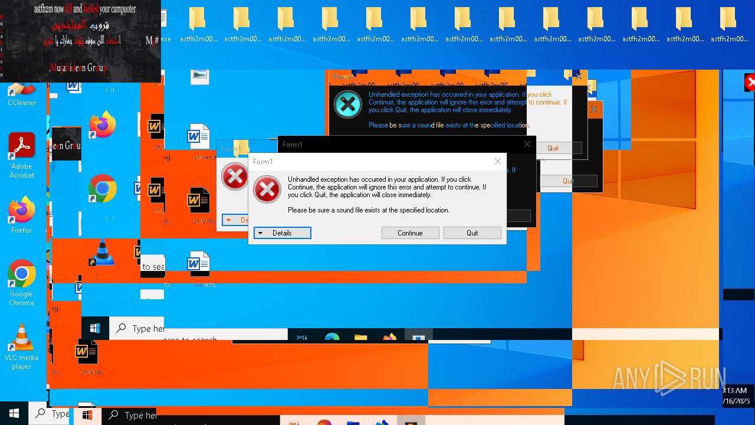Viewport: 755px width, 425px height.
Task: Open the Adobe Acrobat desktop shortcut
Action: point(21,156)
